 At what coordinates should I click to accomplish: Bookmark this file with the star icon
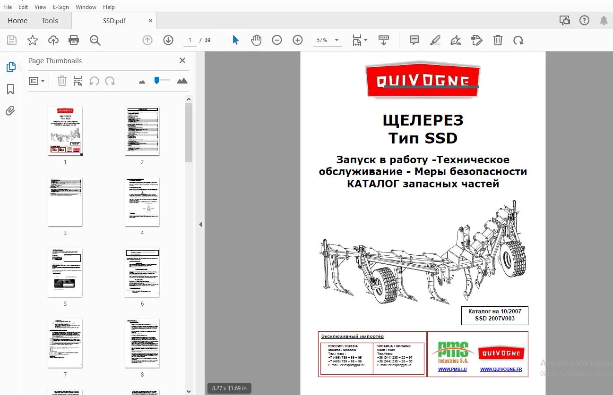click(x=33, y=41)
